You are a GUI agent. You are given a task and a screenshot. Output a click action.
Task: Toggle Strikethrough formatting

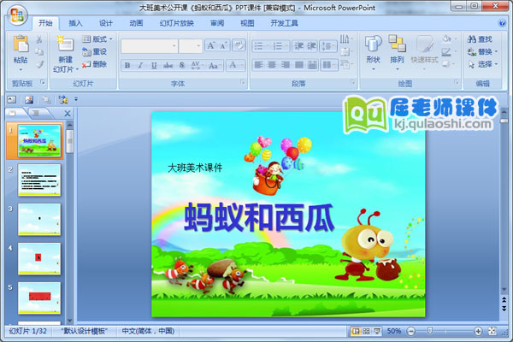click(x=168, y=65)
